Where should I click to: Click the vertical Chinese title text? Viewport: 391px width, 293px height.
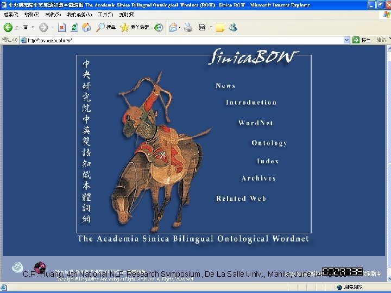[x=86, y=141]
